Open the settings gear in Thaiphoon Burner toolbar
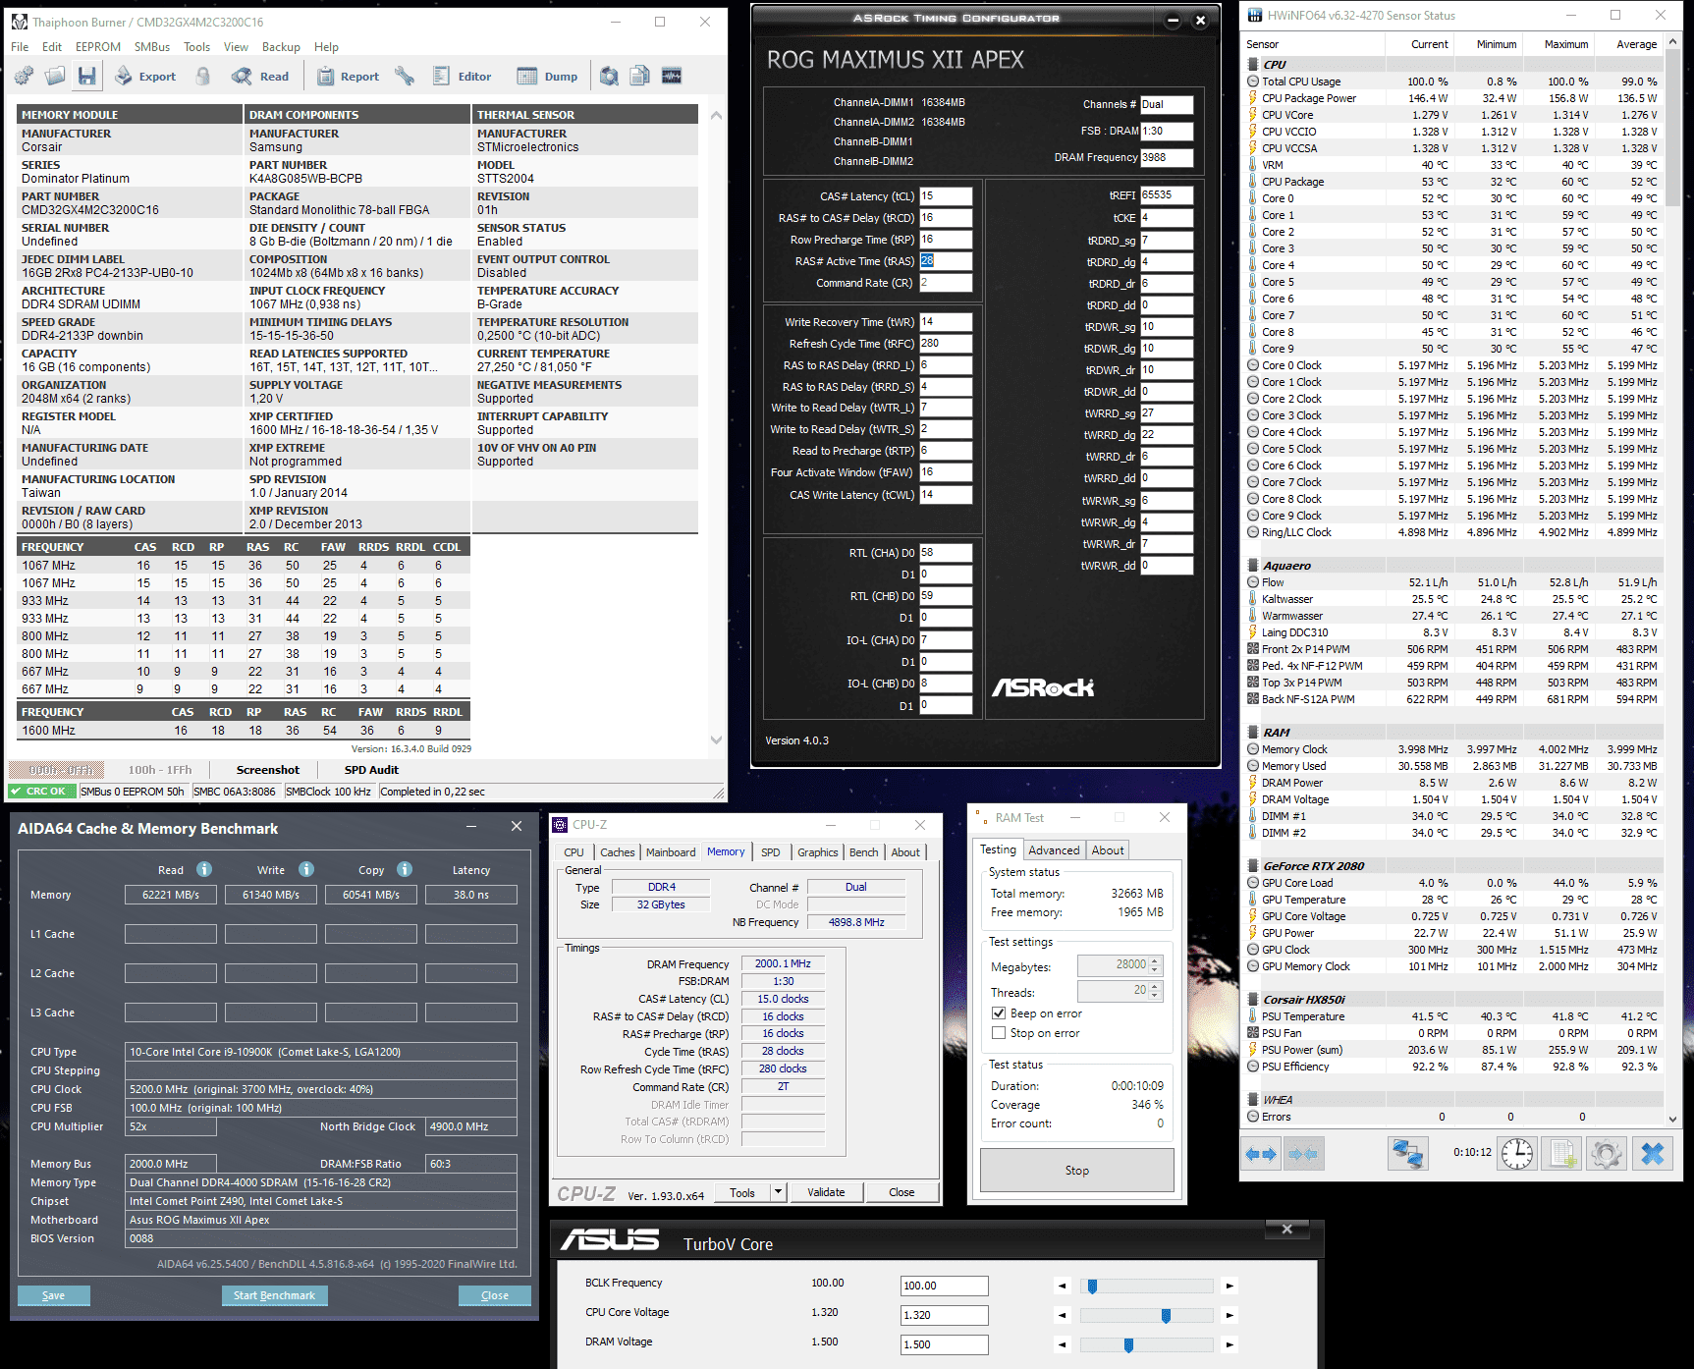Image resolution: width=1694 pixels, height=1369 pixels. click(x=24, y=76)
